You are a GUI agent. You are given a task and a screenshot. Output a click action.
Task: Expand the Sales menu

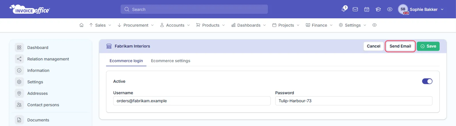(x=100, y=25)
